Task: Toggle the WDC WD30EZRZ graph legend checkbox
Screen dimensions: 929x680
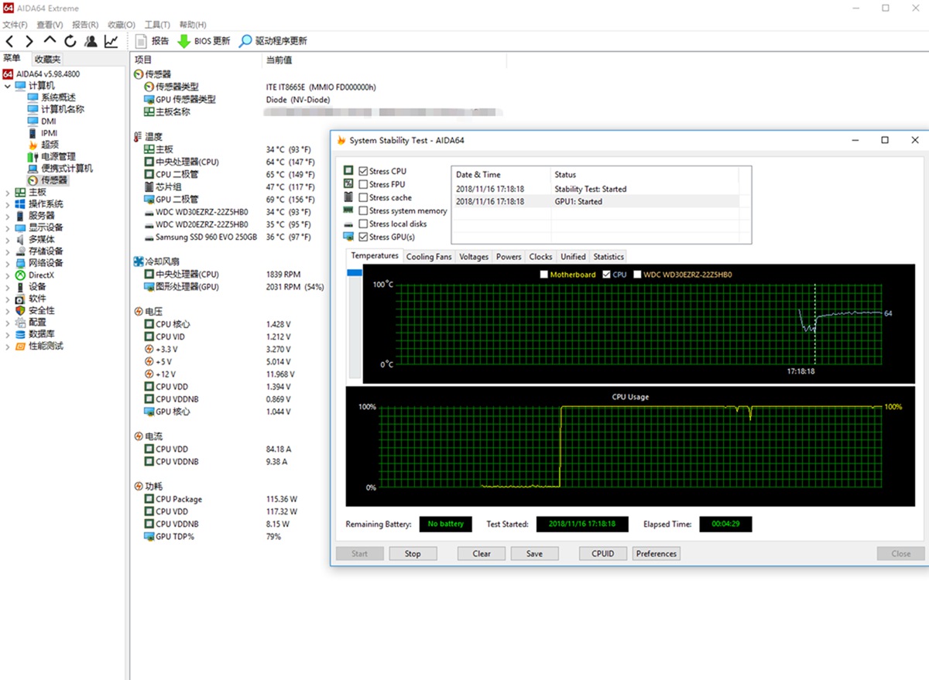Action: pos(637,275)
